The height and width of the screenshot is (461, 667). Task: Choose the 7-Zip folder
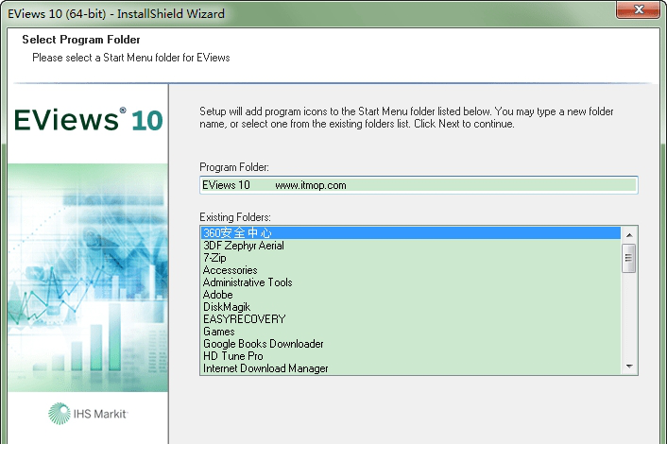410,258
